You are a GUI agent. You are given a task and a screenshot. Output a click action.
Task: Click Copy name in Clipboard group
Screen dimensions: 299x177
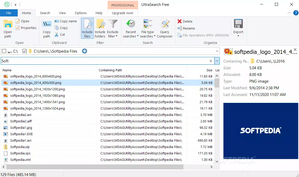(x=65, y=21)
